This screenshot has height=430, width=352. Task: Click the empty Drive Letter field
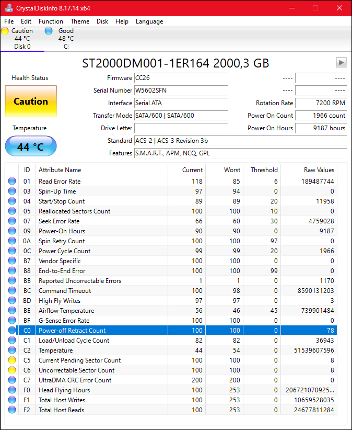[181, 128]
